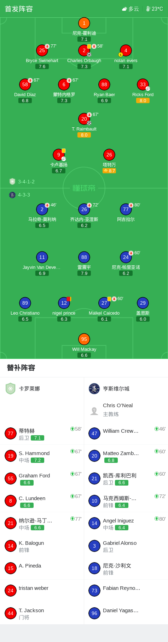
Task: Select the 3-4-1-2 formation label
Action: (26, 182)
